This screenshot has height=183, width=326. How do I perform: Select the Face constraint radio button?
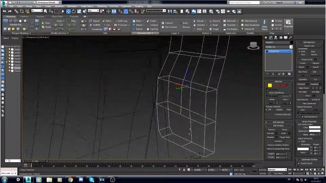click(299, 54)
